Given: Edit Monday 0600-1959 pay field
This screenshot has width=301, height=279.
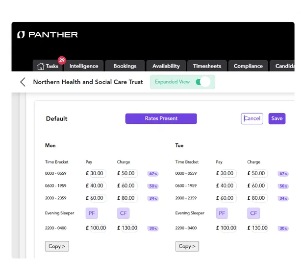Looking at the screenshot, I should point(98,186).
